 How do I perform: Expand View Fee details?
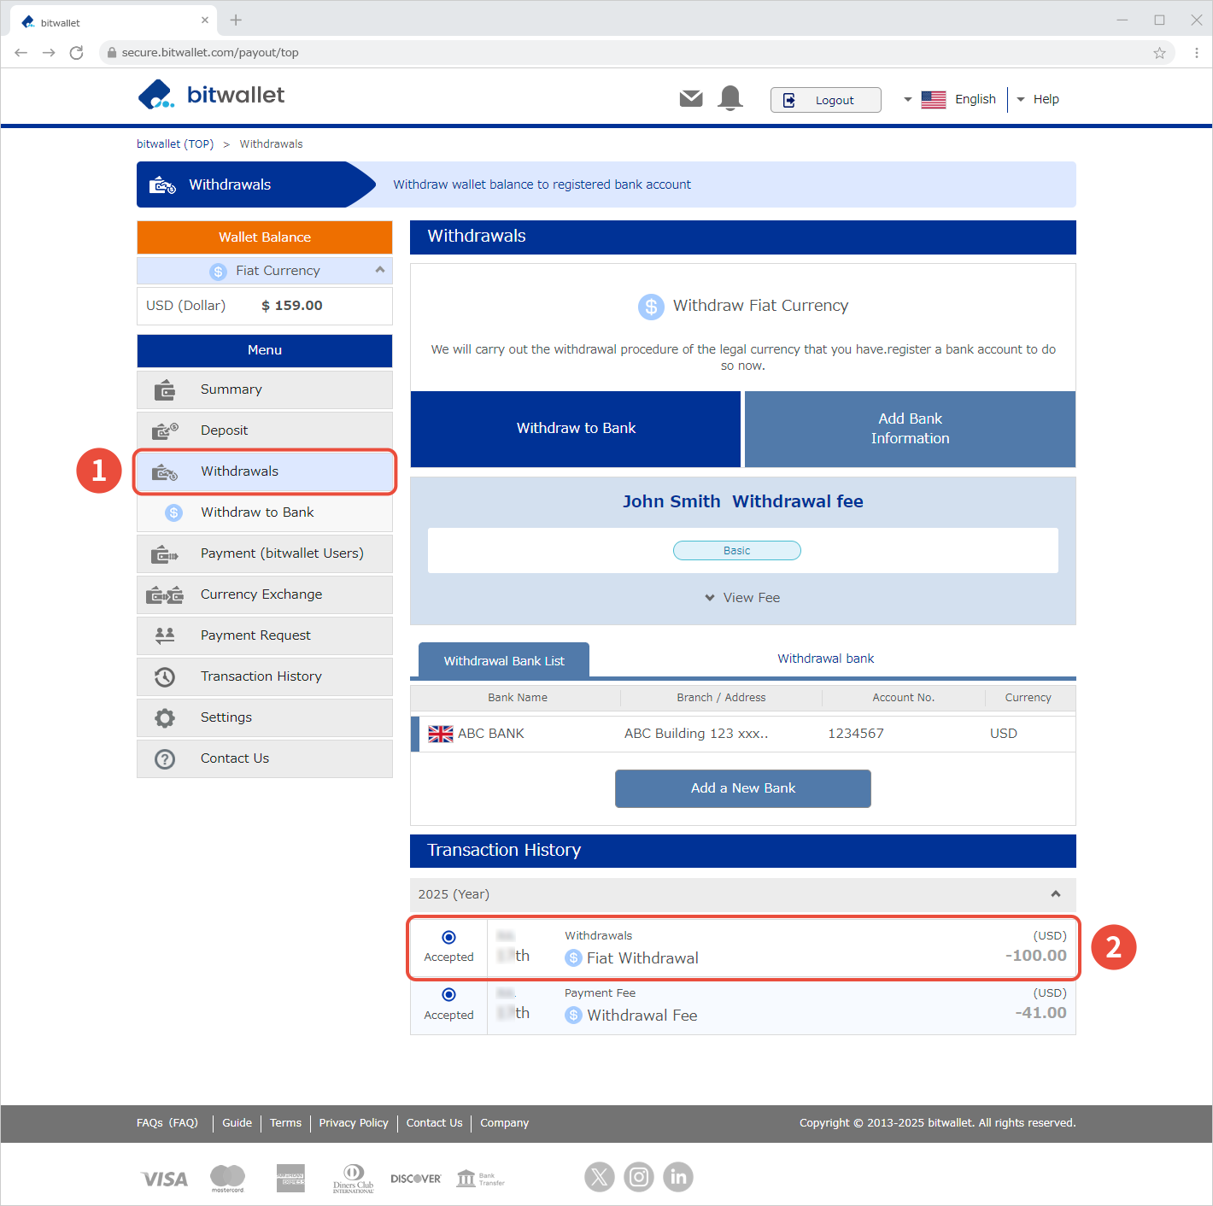tap(742, 598)
